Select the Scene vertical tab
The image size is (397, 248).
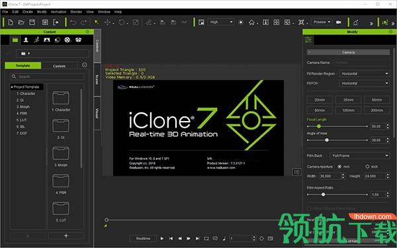97,80
